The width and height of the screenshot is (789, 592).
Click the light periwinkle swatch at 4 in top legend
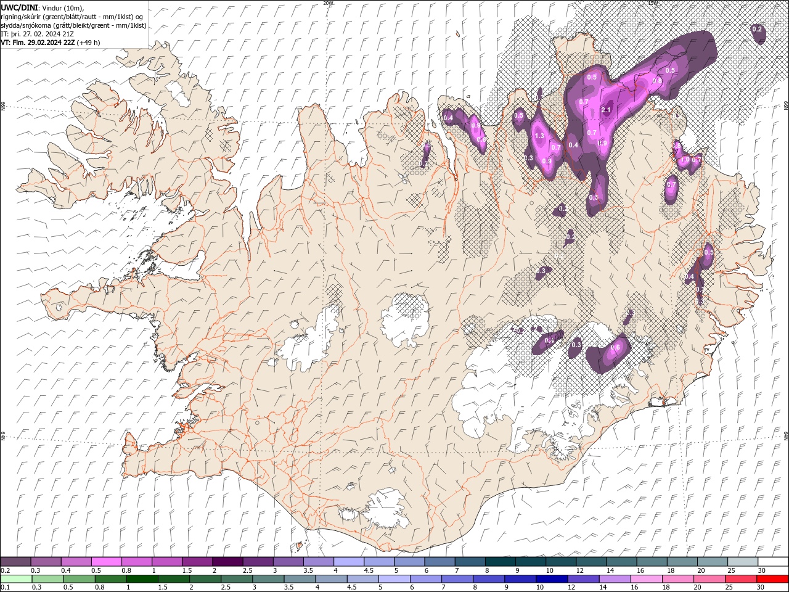(348, 562)
